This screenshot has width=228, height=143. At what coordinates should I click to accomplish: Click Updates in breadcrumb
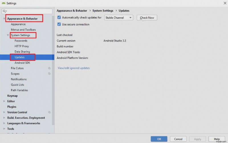tap(124, 11)
